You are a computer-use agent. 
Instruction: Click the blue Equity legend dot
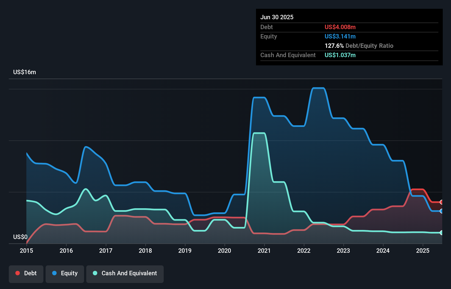click(x=55, y=273)
